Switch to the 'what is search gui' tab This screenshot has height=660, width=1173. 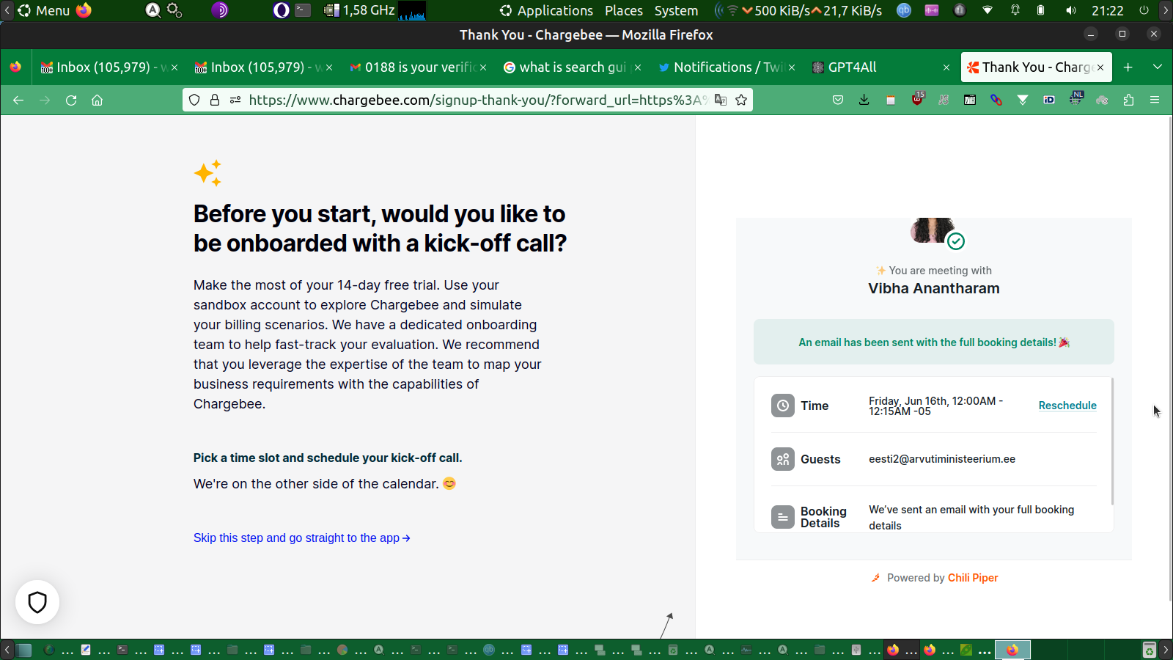tap(573, 67)
